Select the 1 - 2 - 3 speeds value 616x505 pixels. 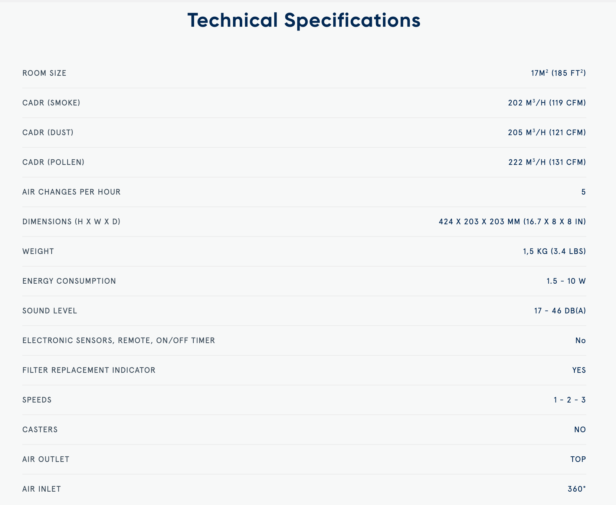point(570,400)
